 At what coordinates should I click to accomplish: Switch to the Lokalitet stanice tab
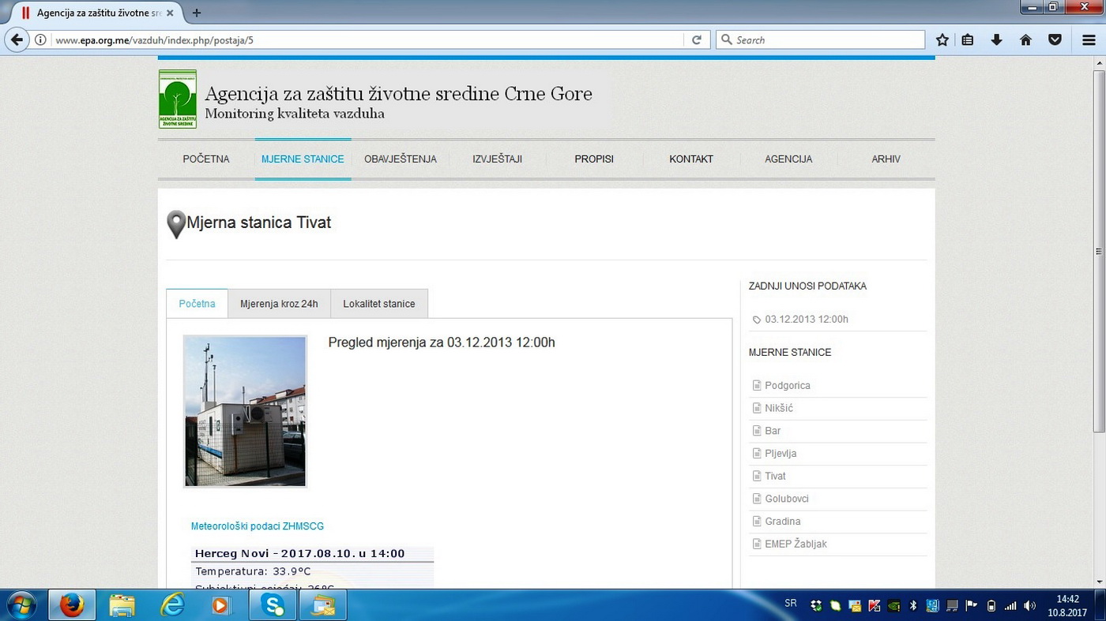point(379,304)
